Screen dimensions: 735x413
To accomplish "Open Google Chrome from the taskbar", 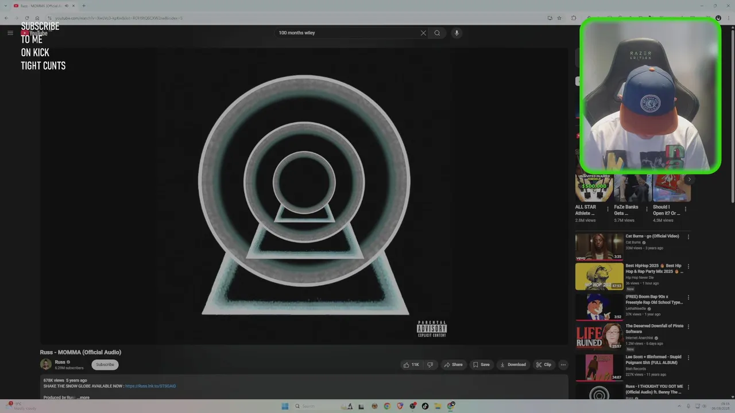I will [387, 406].
